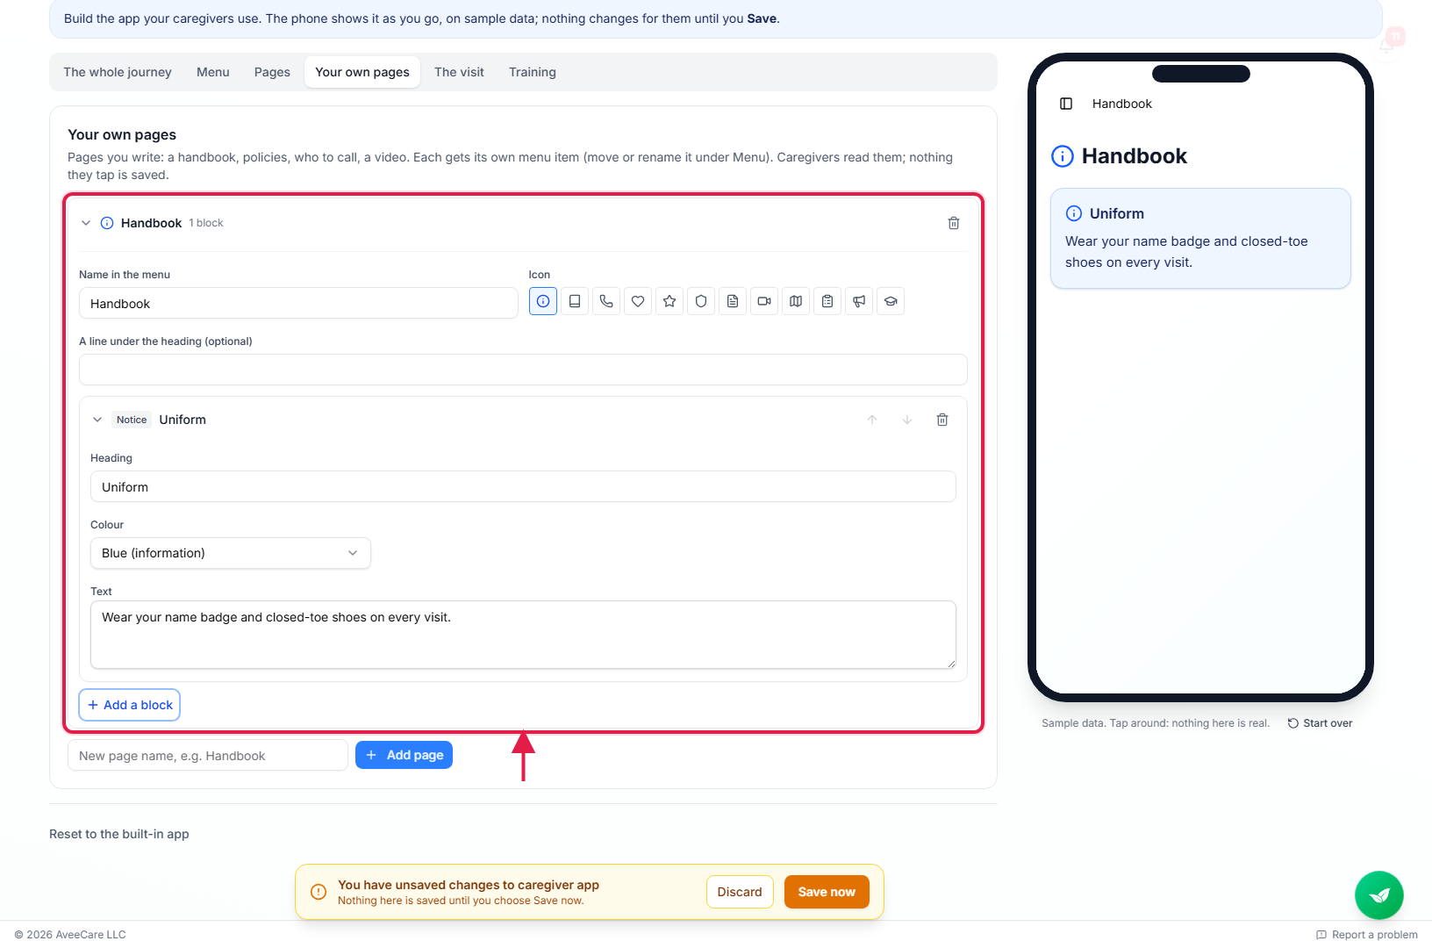
Task: Collapse the Handbook page section
Action: (x=86, y=223)
